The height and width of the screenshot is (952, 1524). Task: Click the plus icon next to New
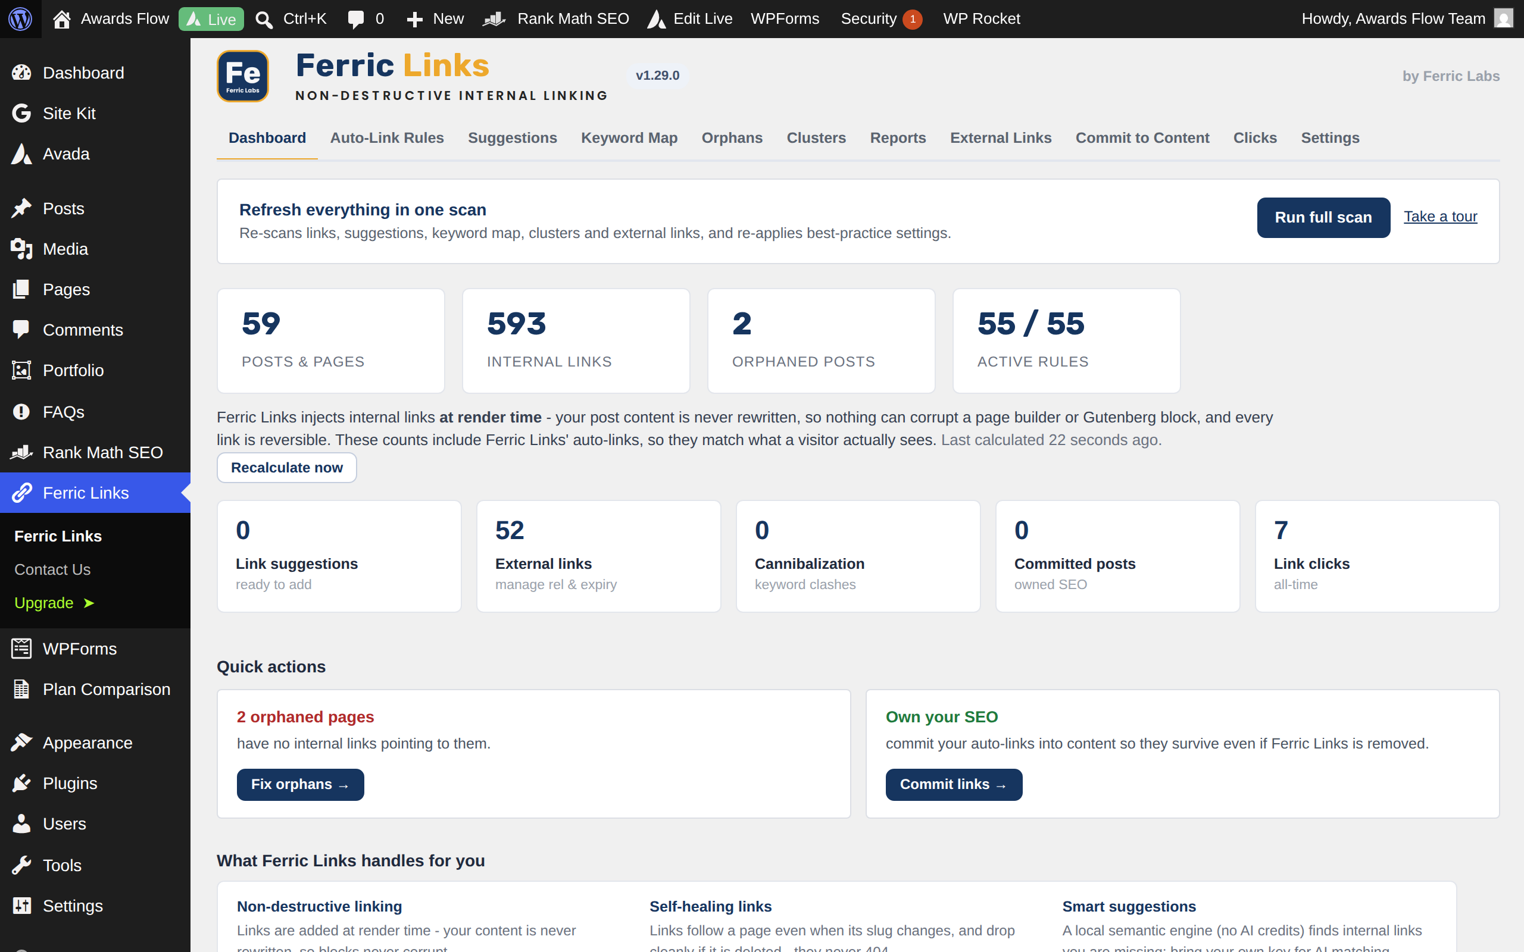point(414,20)
